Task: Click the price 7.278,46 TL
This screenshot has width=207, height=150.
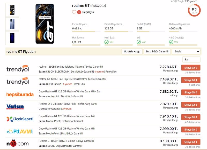Action: pos(169,67)
